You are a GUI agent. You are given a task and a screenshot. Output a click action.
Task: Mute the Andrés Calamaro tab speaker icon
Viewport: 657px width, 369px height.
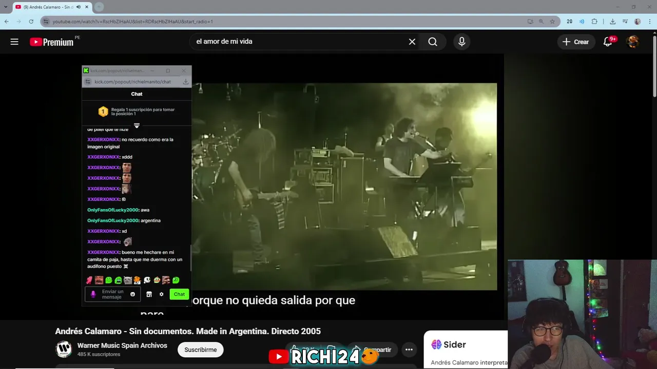79,7
